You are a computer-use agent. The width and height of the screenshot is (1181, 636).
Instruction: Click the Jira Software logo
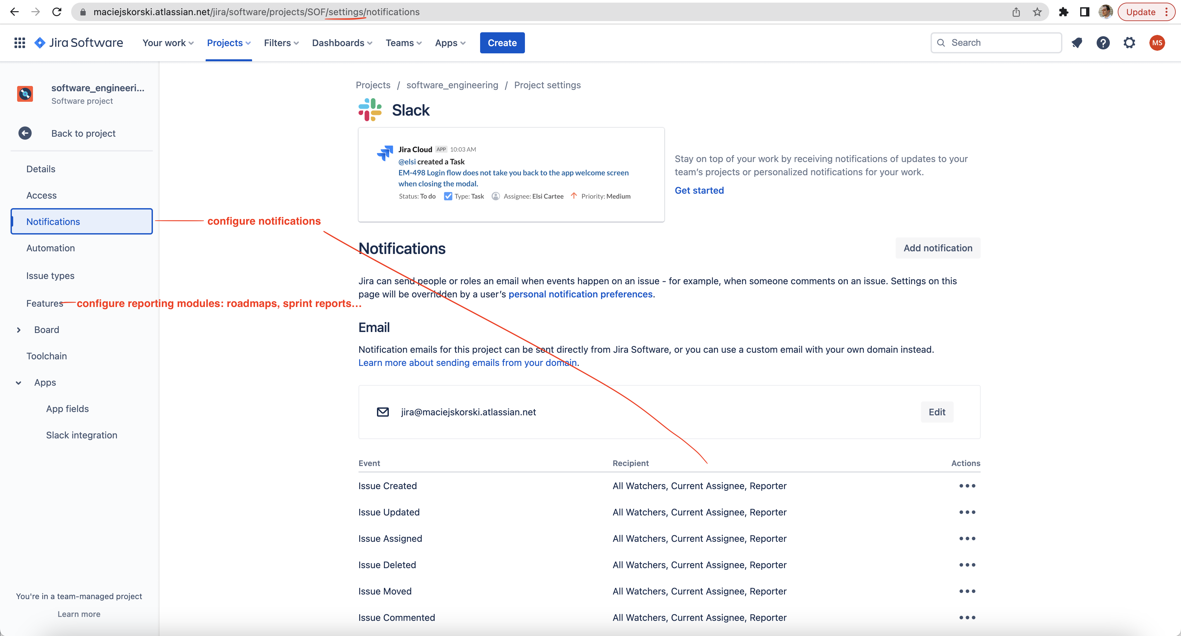[x=78, y=42]
